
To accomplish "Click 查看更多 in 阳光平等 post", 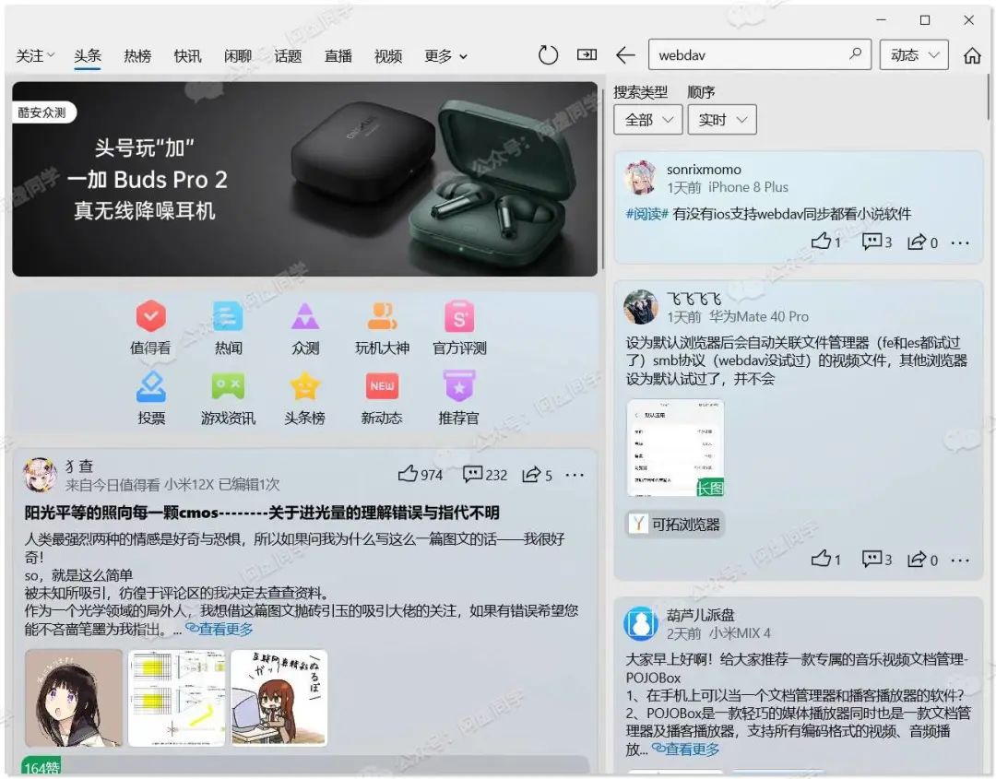I will coord(219,629).
